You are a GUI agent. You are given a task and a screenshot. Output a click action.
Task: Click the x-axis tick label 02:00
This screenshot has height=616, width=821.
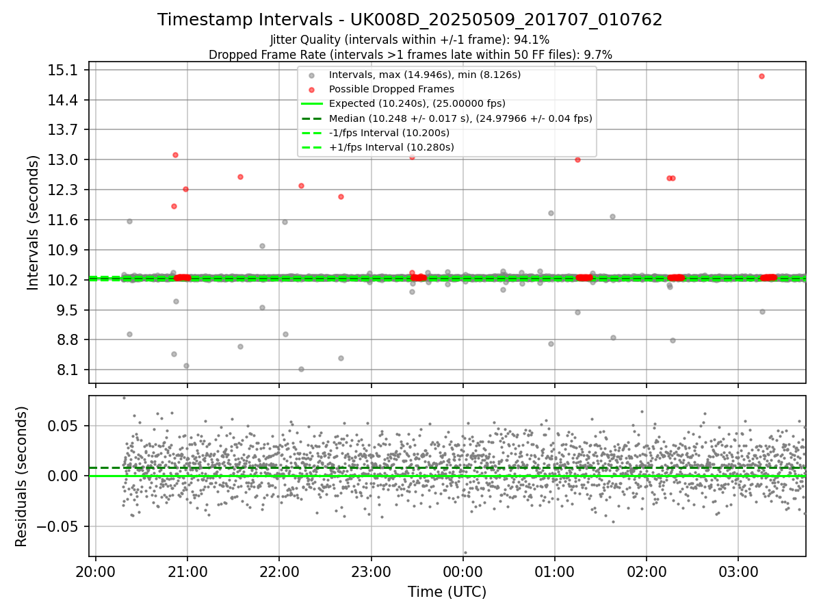(x=647, y=572)
